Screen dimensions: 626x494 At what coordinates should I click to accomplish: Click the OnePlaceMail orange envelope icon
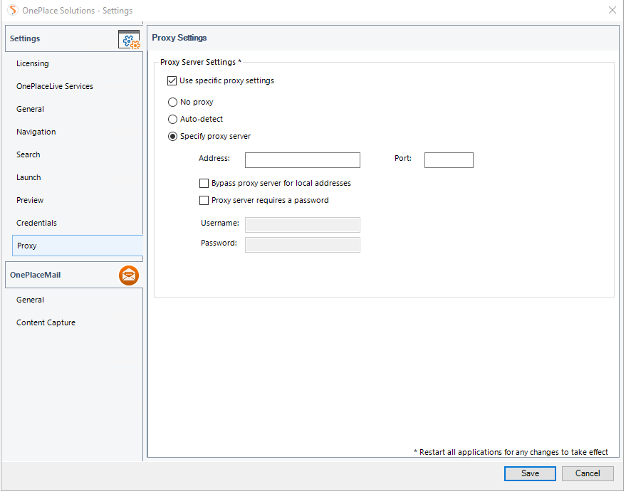(129, 275)
